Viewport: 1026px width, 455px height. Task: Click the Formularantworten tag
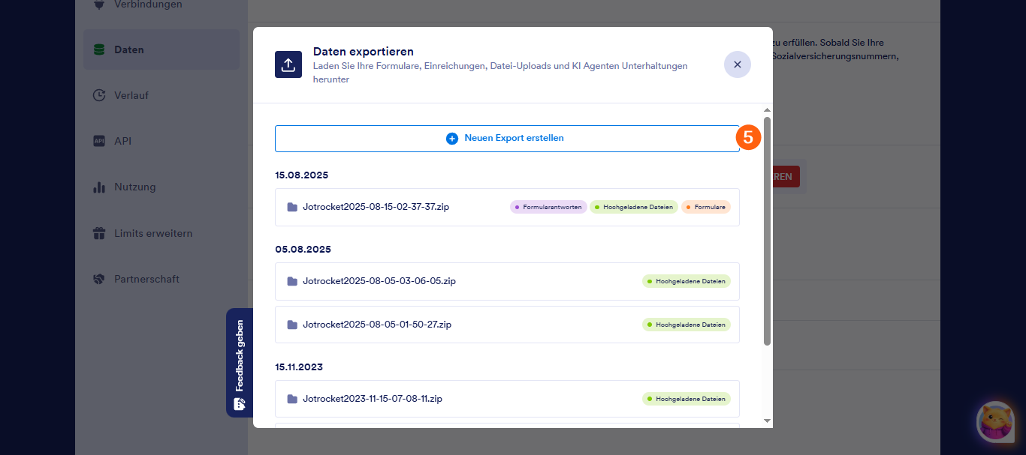tap(548, 207)
